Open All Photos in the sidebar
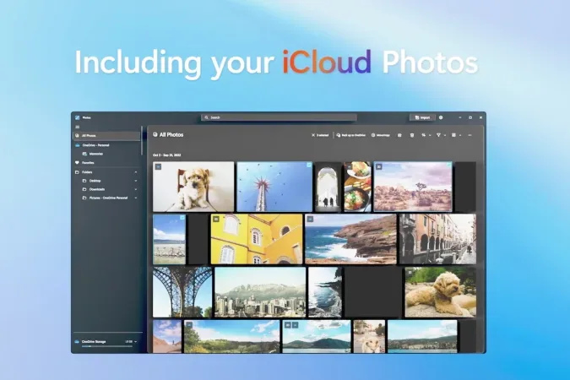Screen dimensions: 570x380 107,136
